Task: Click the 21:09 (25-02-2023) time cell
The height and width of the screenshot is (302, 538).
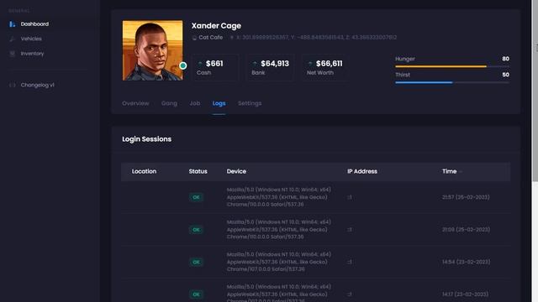Action: 466,229
